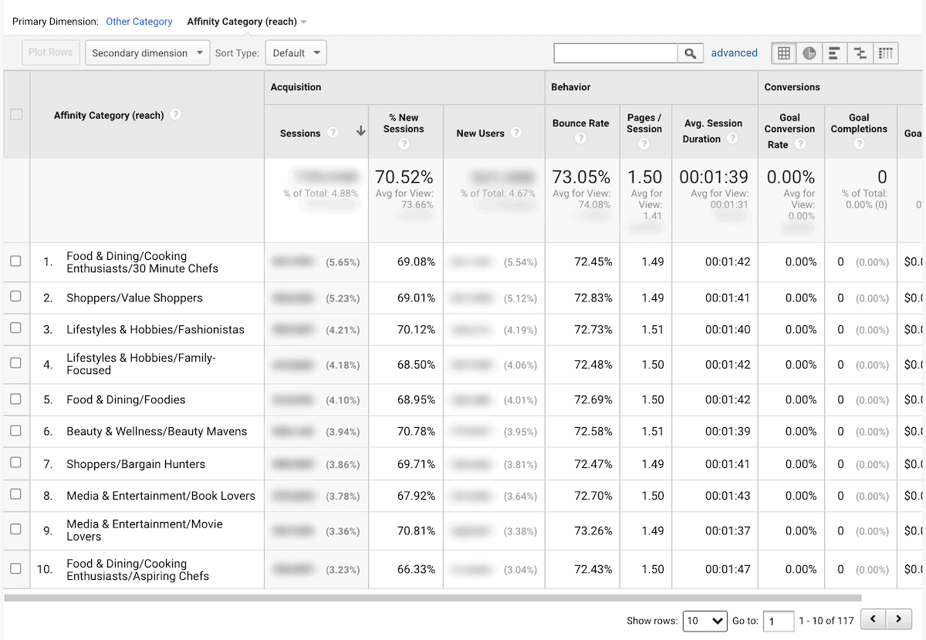Image resolution: width=926 pixels, height=640 pixels.
Task: Select the Shoppers/Bargain Hunters row label
Action: (136, 463)
